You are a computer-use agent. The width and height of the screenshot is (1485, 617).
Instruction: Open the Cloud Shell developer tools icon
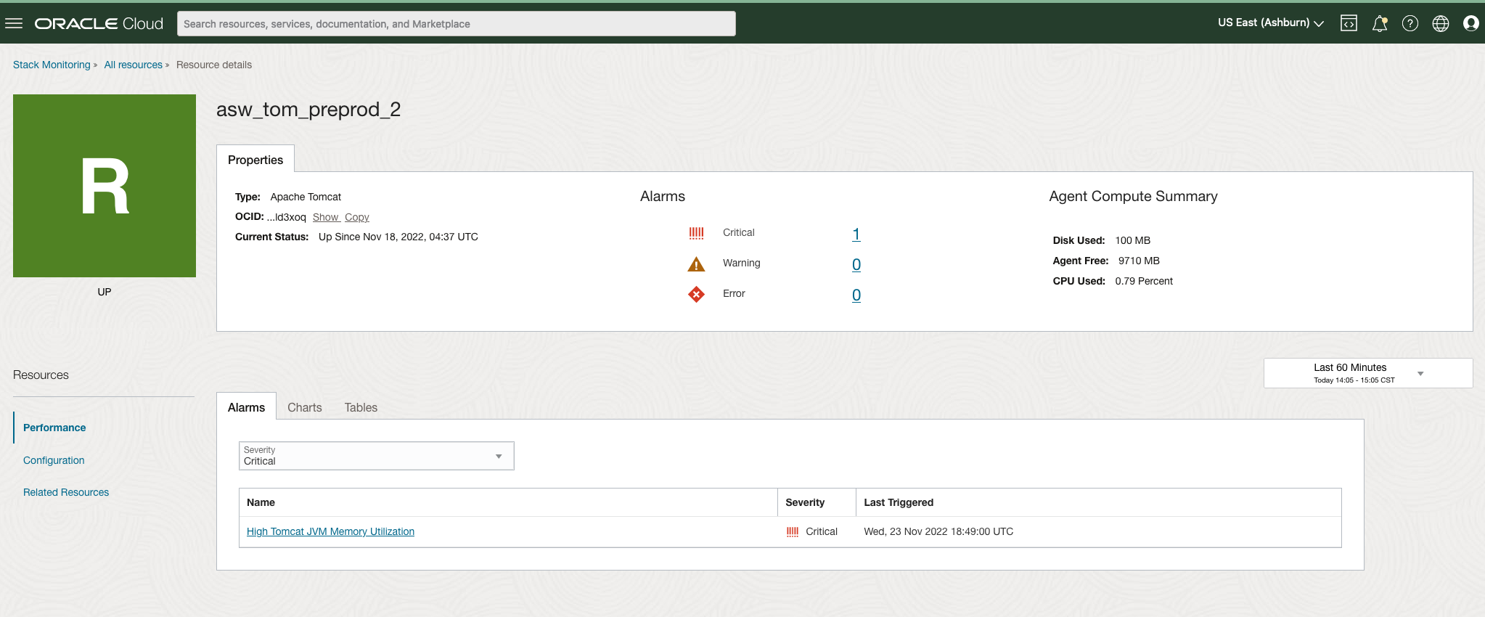pyautogui.click(x=1349, y=23)
